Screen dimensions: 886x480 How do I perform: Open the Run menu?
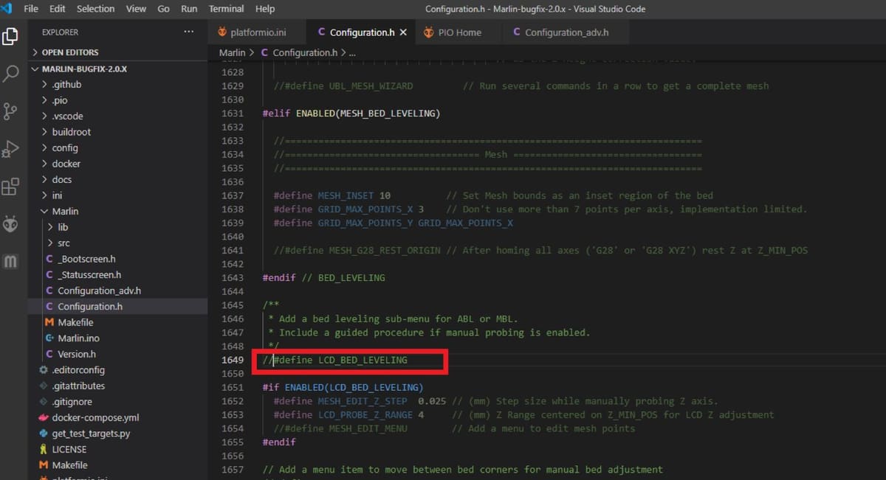189,9
